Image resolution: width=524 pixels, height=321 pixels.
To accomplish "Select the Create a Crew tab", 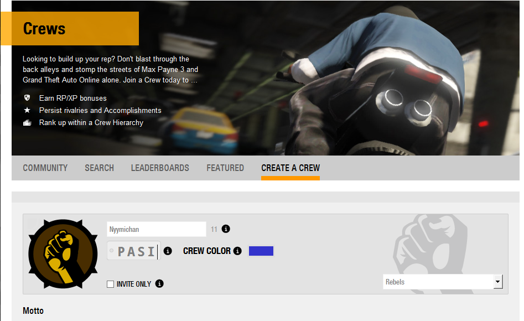I will coord(290,168).
